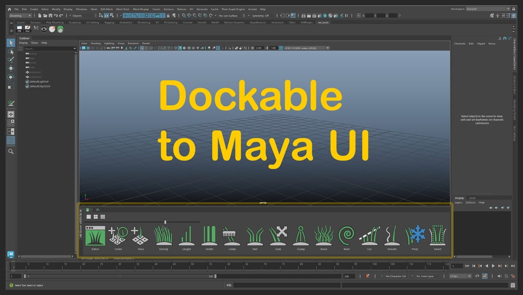Open the Channels menu in Channel Box
523x295 pixels.
460,44
